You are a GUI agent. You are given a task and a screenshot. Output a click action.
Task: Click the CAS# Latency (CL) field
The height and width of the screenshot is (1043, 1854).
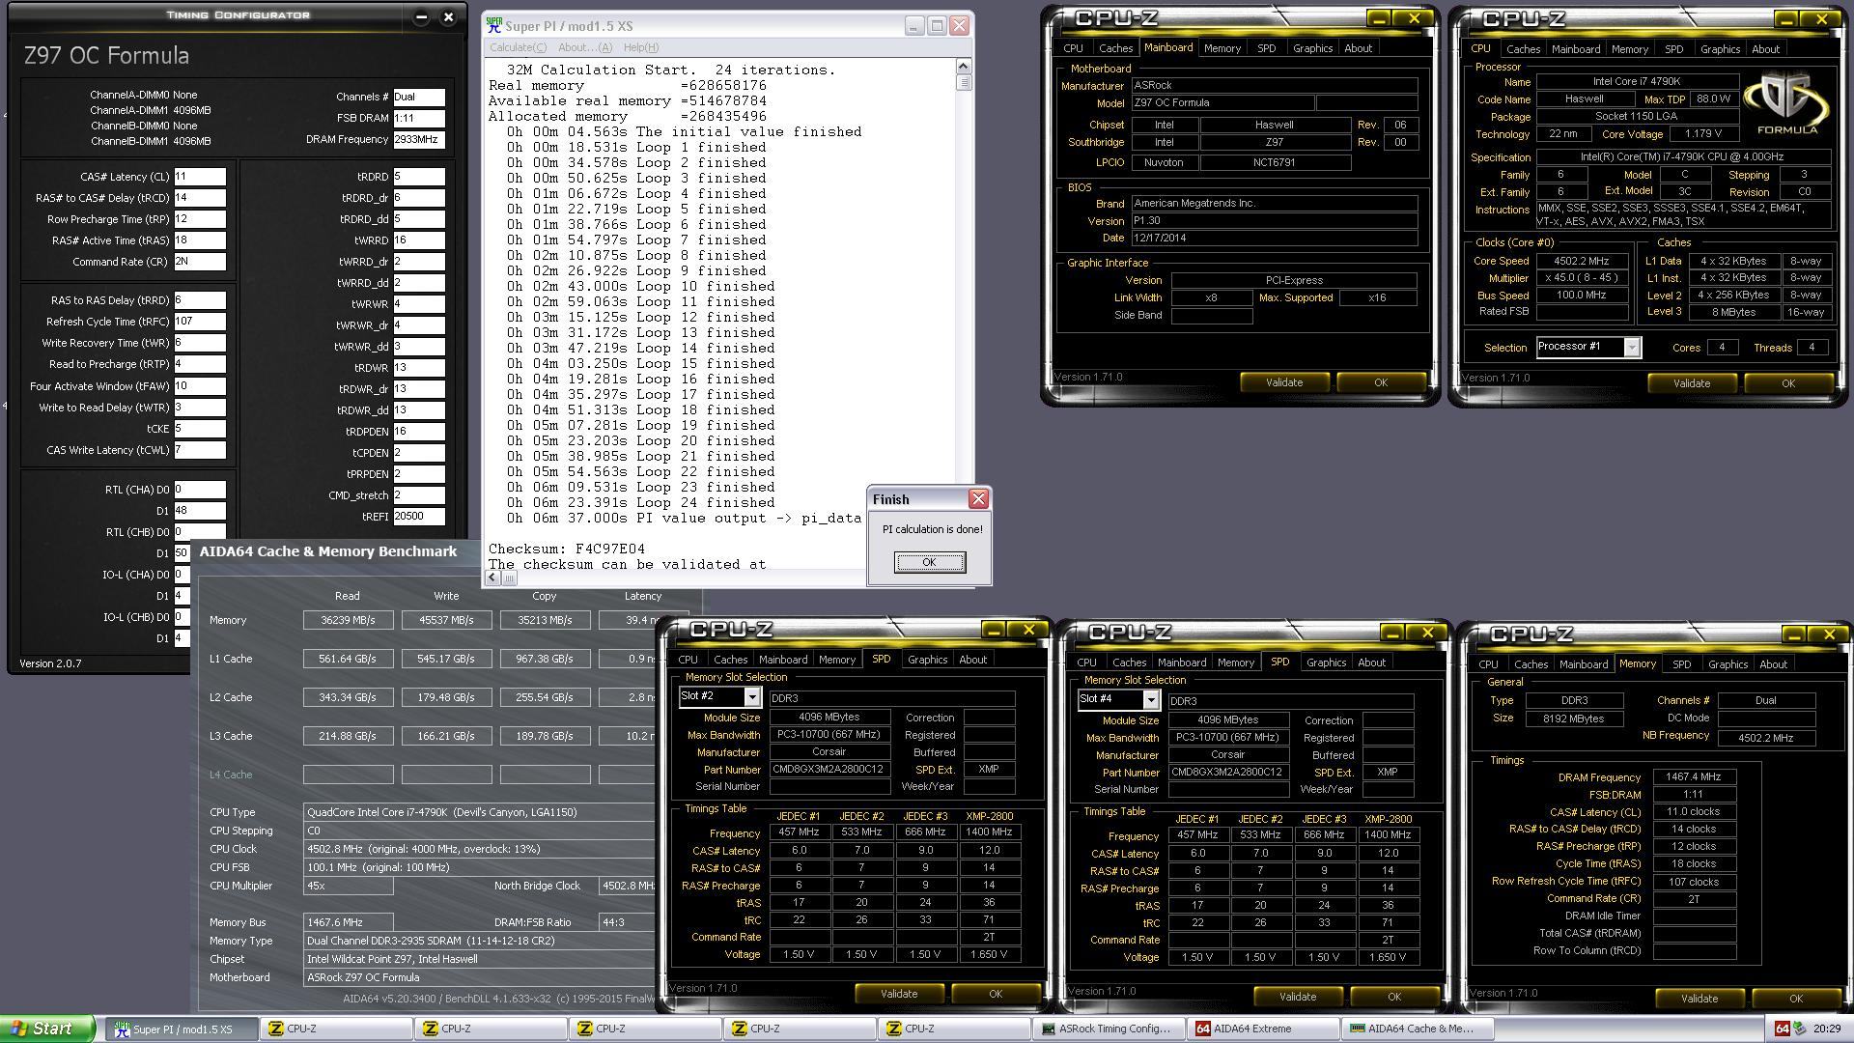point(199,177)
